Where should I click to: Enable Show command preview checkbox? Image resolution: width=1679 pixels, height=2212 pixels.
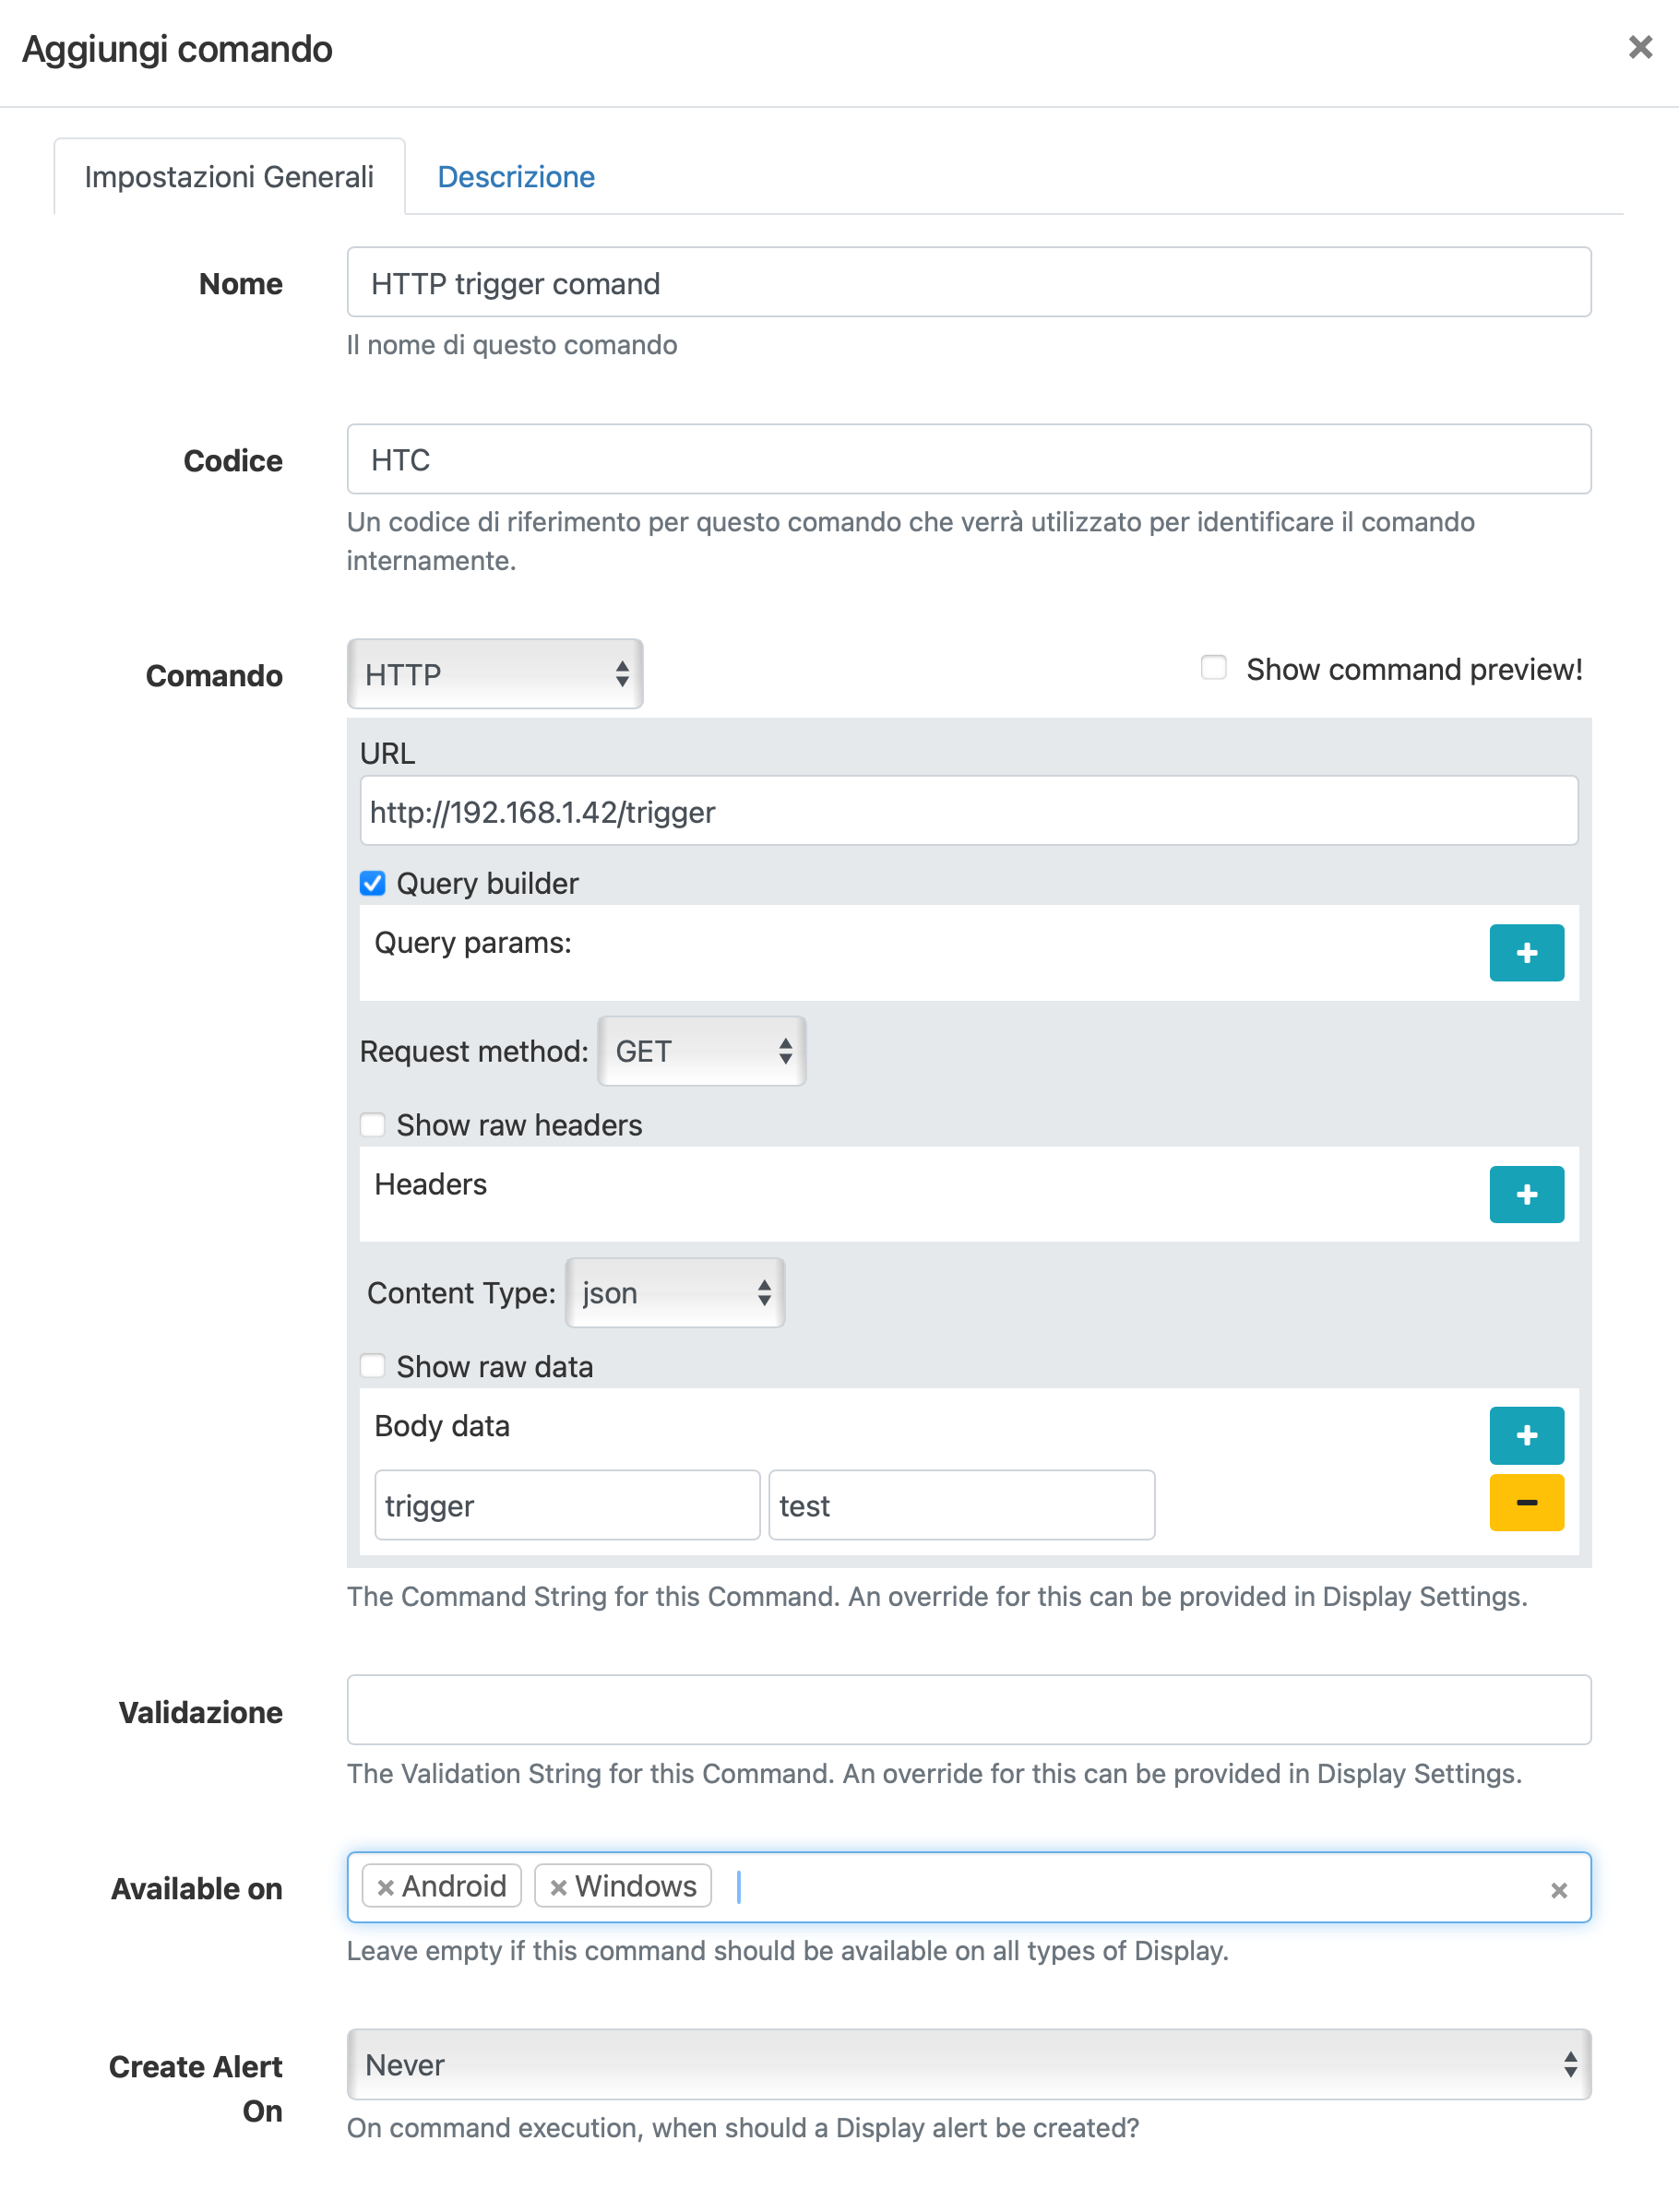pos(1213,668)
